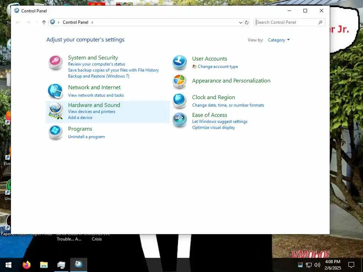Open the Ease of Access heading

coord(210,115)
